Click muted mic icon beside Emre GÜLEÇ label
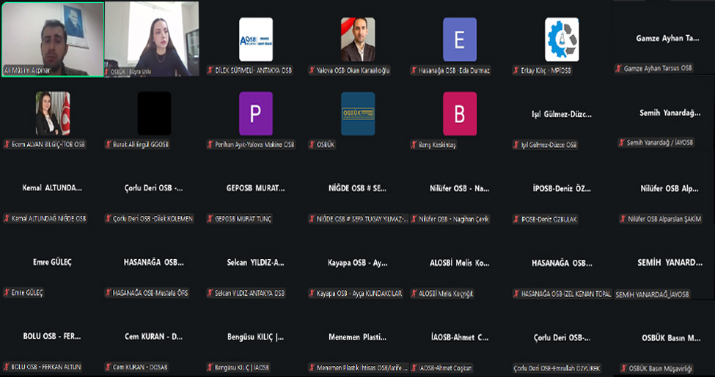 (7, 293)
